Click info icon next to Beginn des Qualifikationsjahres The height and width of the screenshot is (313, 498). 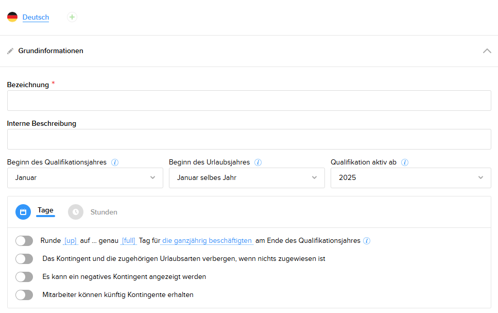(115, 162)
